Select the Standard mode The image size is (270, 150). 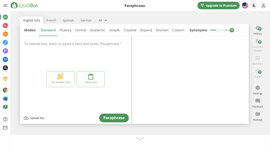(x=48, y=30)
